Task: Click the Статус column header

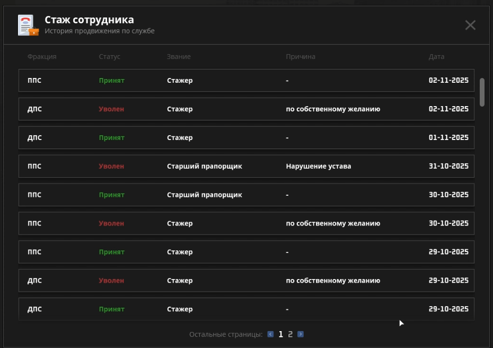Action: point(110,57)
